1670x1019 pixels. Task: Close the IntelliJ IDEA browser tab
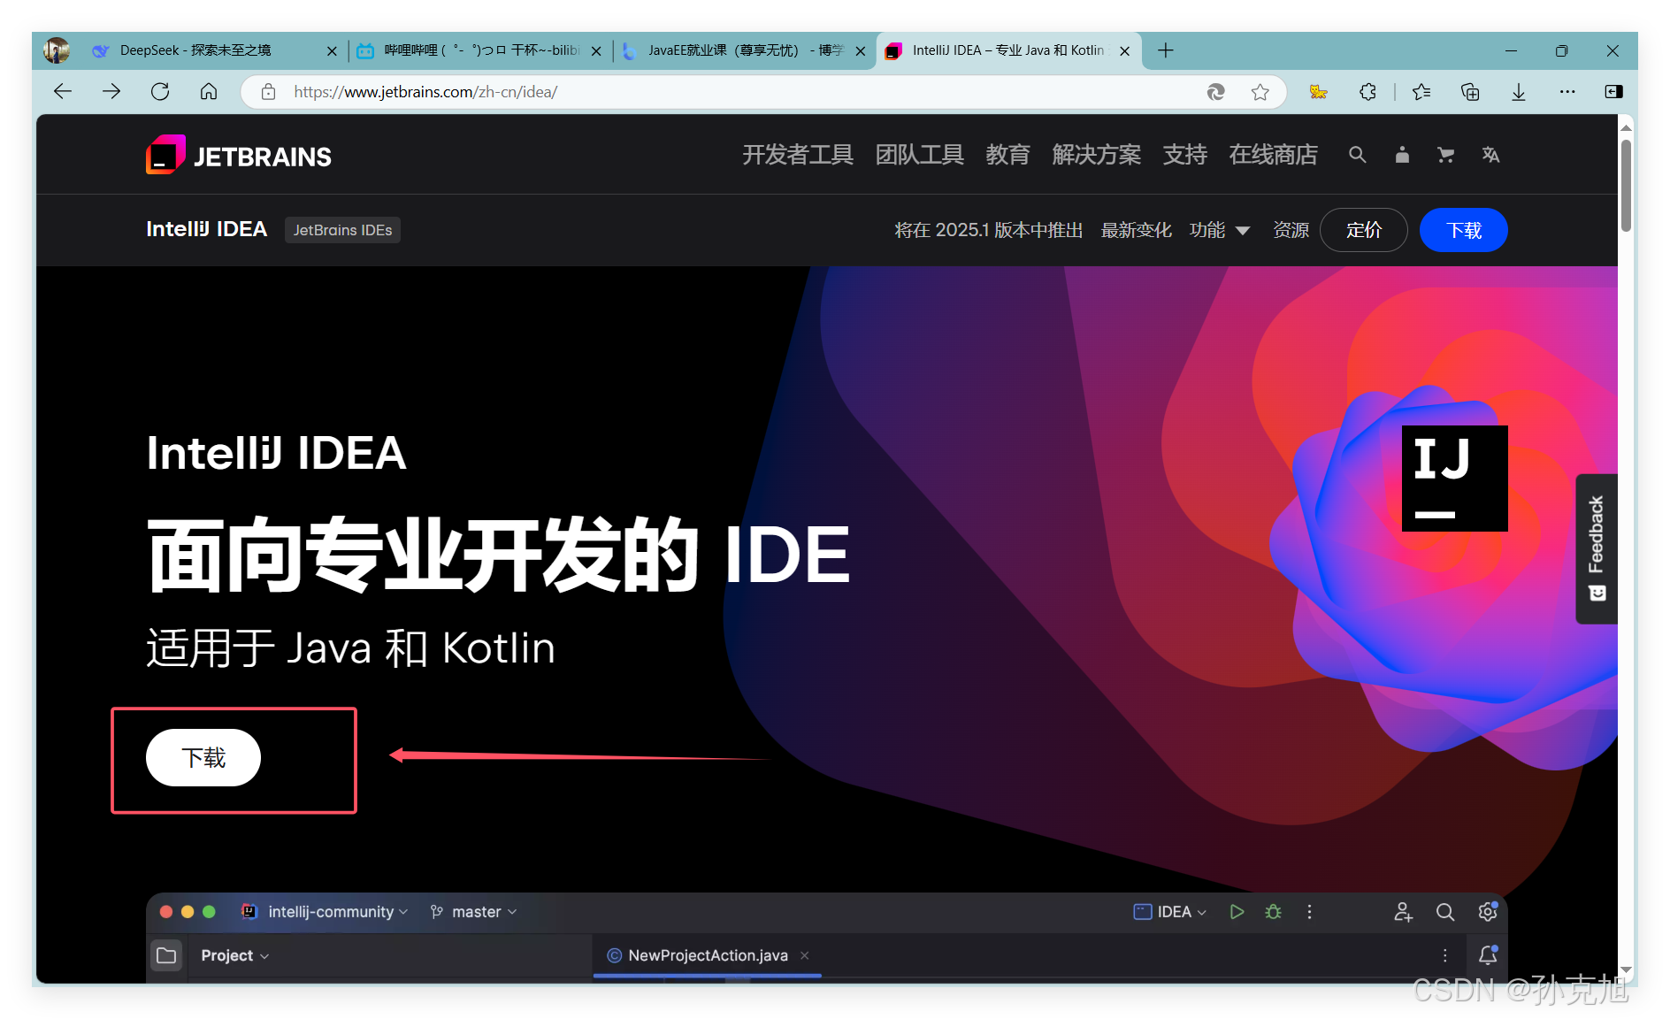pos(1124,51)
